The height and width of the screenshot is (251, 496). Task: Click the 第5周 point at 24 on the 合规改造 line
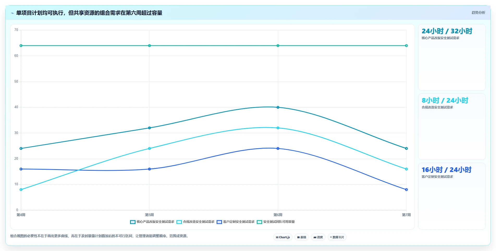(149, 149)
